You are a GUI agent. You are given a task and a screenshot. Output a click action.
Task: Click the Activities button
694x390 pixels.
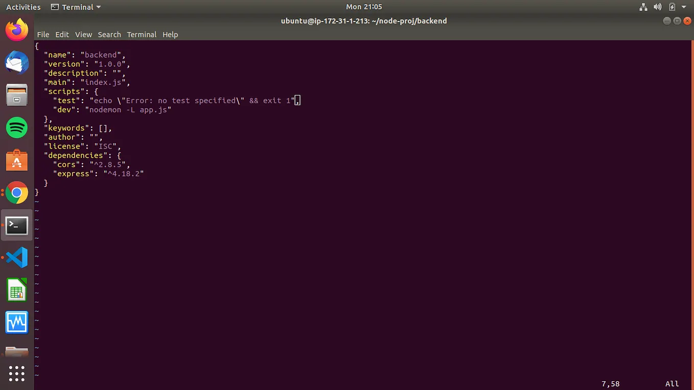(x=23, y=7)
